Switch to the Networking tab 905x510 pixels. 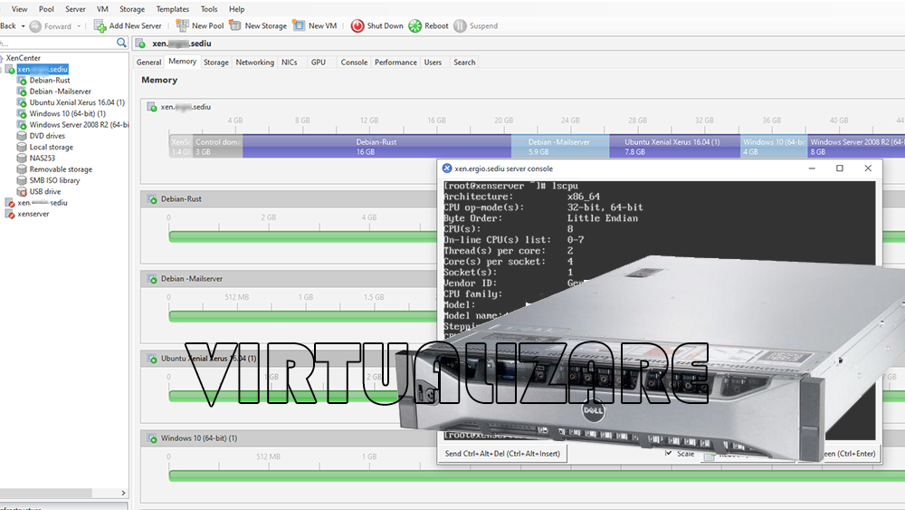click(254, 63)
